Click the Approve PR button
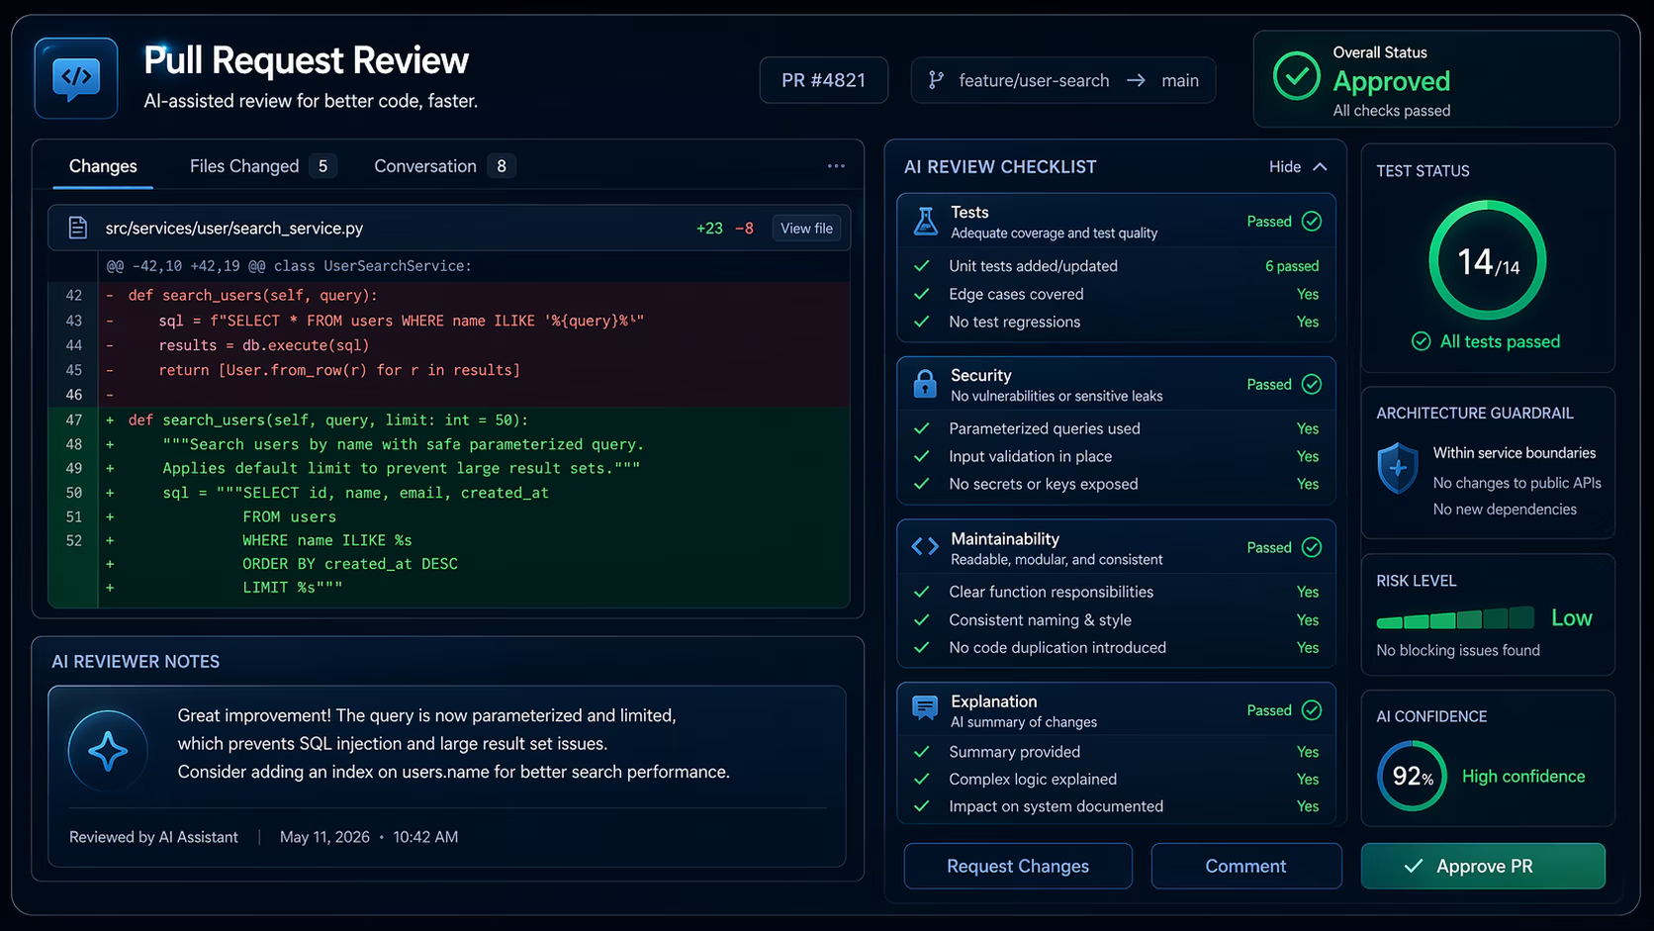1654x931 pixels. click(x=1483, y=867)
